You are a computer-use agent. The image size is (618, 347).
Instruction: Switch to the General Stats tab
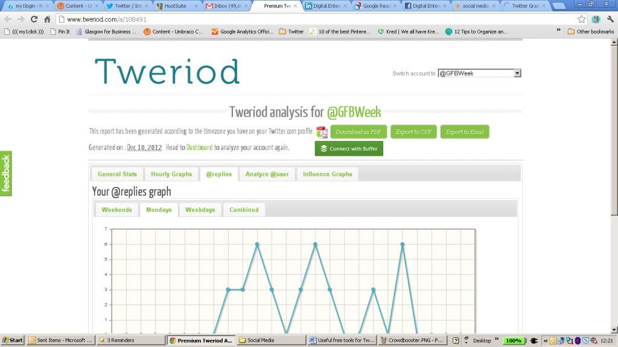[117, 174]
